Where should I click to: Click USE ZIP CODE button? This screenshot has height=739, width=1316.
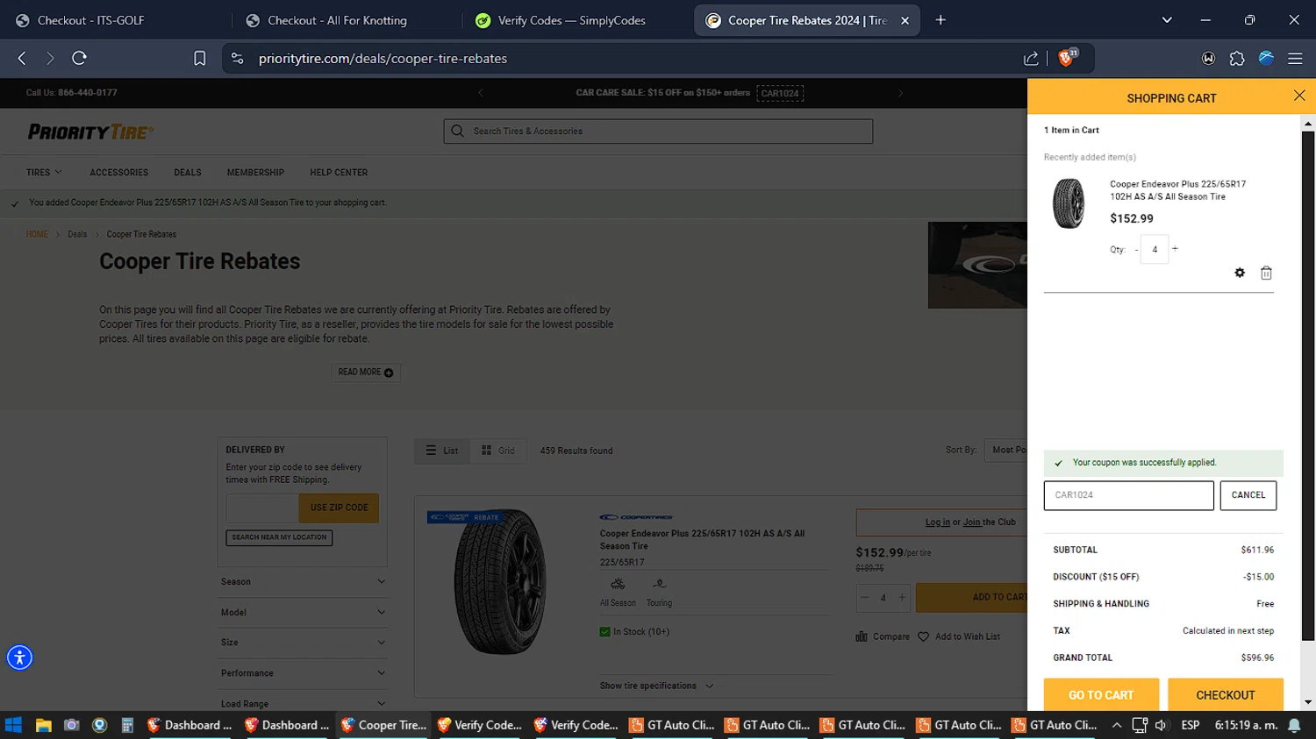339,508
